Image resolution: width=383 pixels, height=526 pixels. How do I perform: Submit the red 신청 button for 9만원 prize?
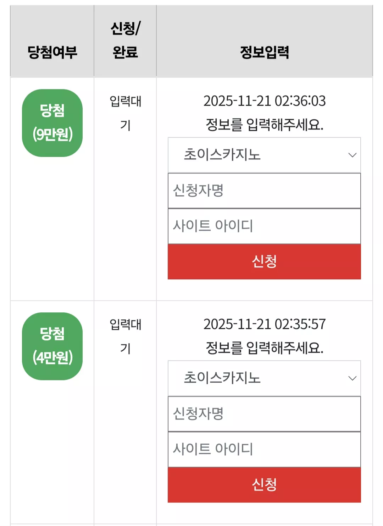[x=264, y=262]
